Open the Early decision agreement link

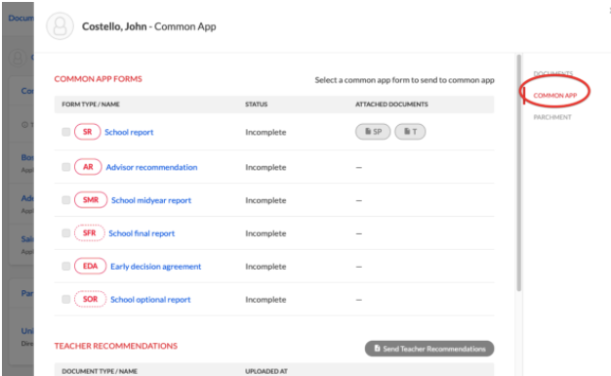[x=156, y=267]
